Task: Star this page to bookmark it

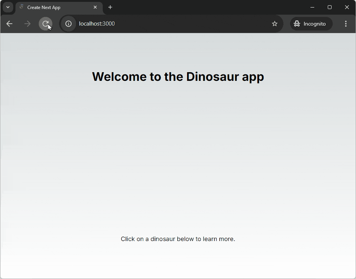Action: tap(274, 24)
